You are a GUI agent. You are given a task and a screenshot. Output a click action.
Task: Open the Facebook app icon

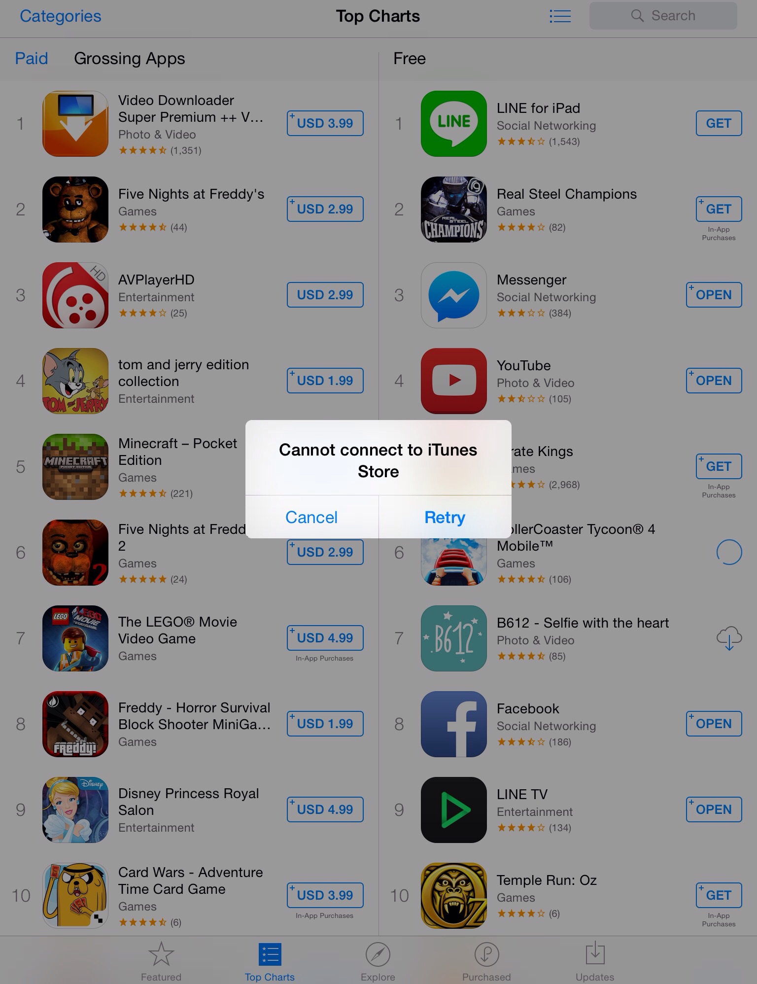pos(454,724)
